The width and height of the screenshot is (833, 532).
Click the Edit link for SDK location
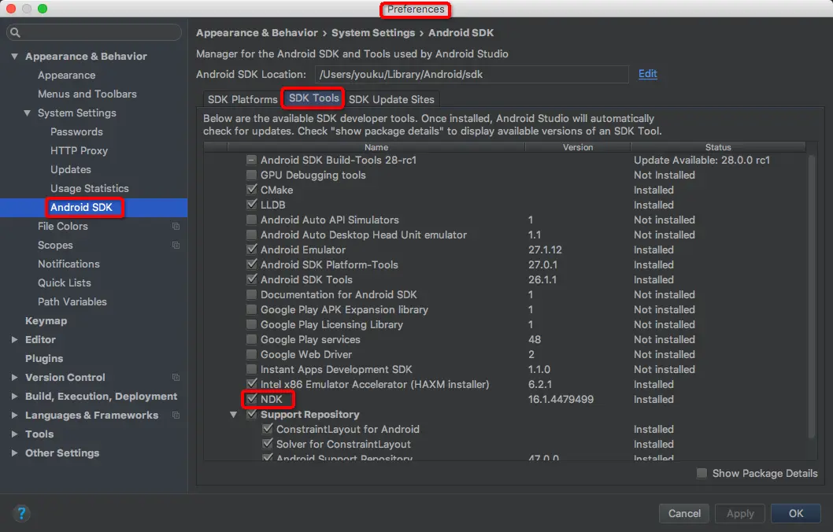point(648,74)
